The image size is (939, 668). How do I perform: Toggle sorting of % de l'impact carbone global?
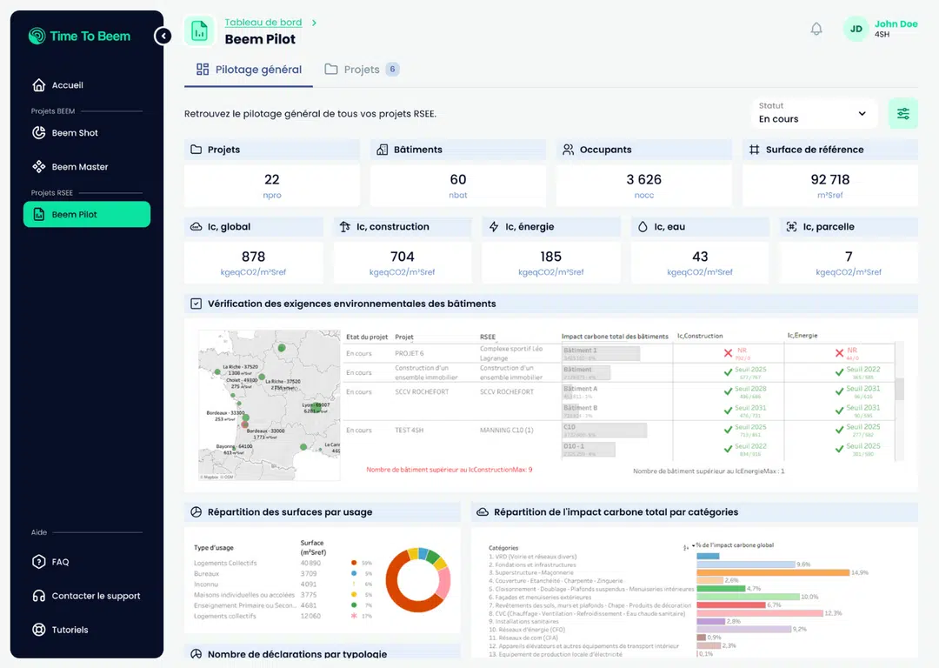click(686, 548)
